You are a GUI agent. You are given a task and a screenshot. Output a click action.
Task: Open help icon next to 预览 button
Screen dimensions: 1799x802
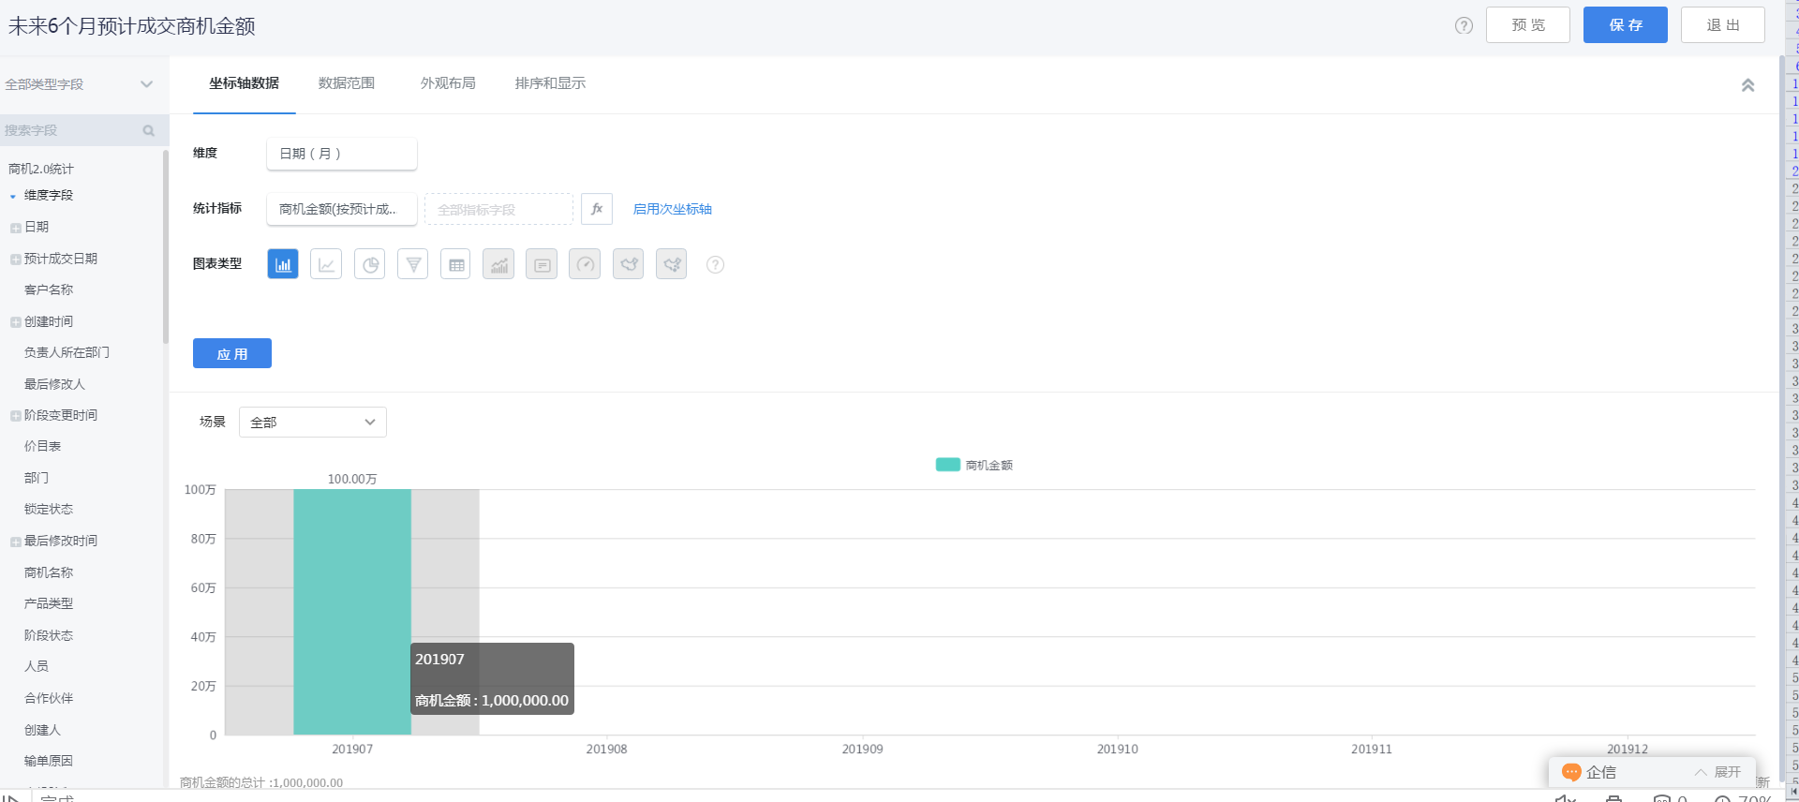1464,25
